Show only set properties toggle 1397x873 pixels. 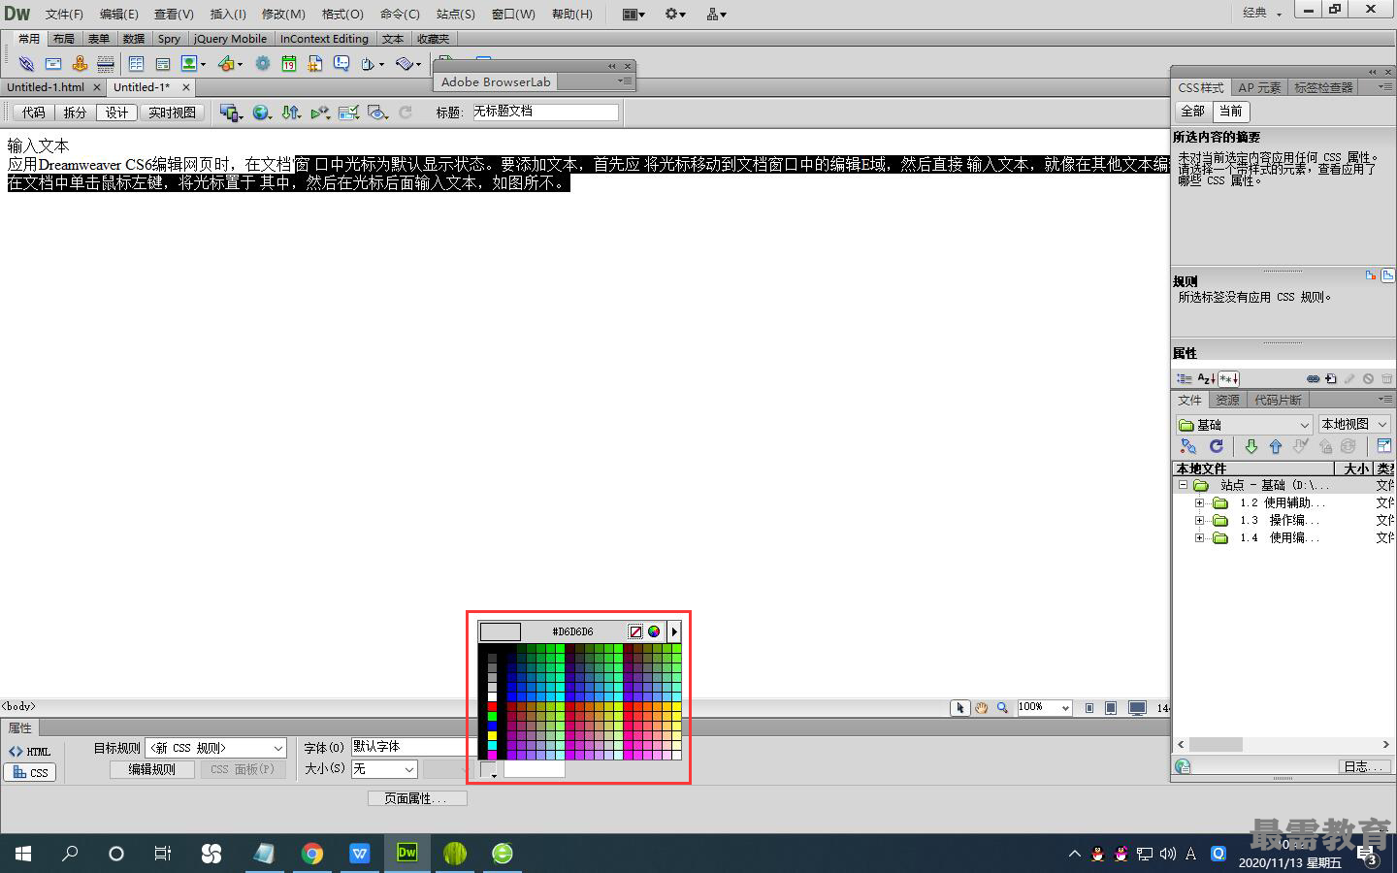(1228, 378)
